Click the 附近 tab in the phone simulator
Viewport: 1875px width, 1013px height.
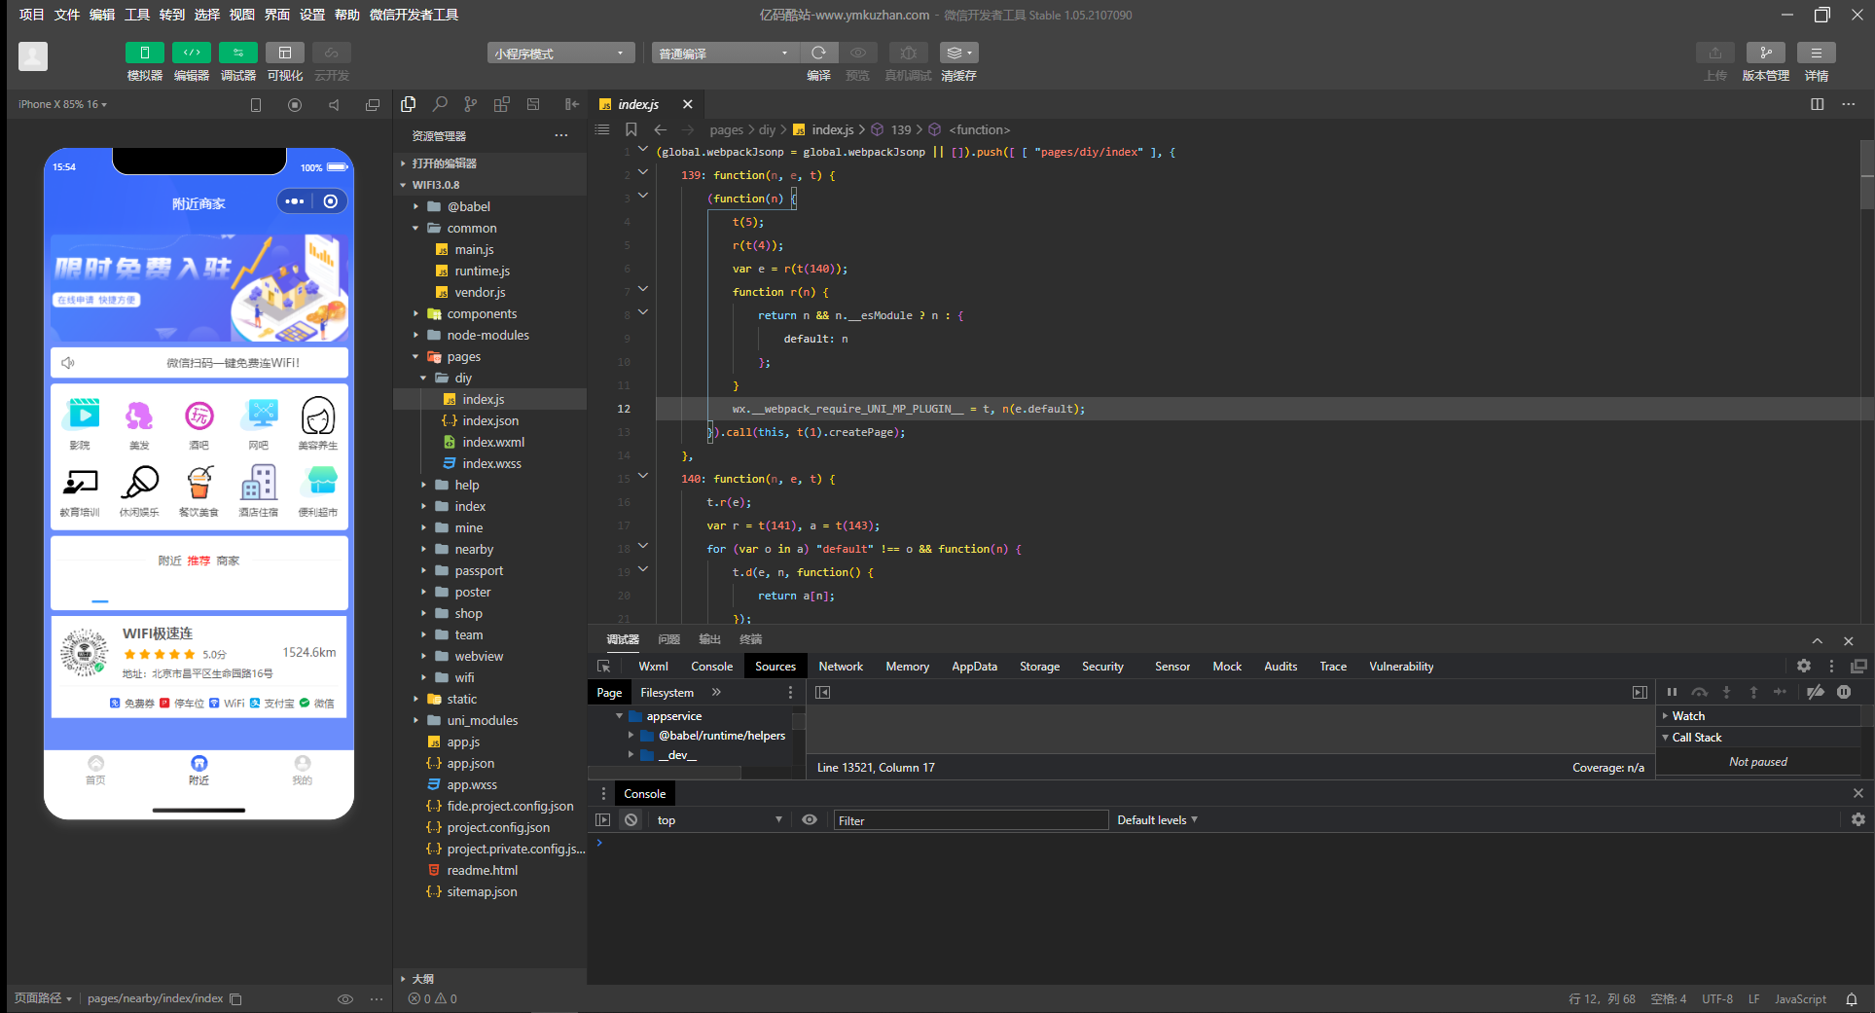(198, 770)
